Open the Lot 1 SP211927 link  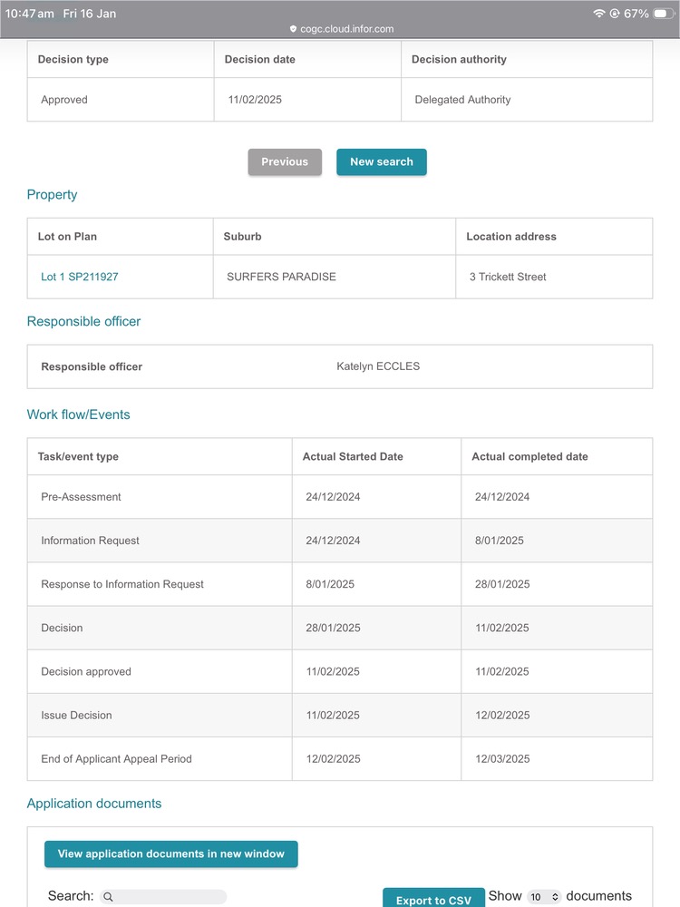point(80,277)
